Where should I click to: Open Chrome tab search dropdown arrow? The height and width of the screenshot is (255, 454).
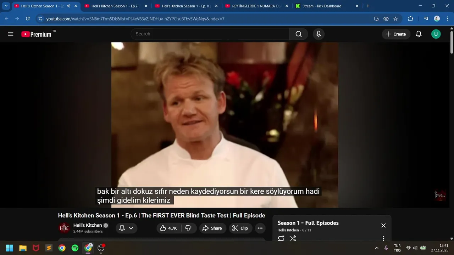6,6
